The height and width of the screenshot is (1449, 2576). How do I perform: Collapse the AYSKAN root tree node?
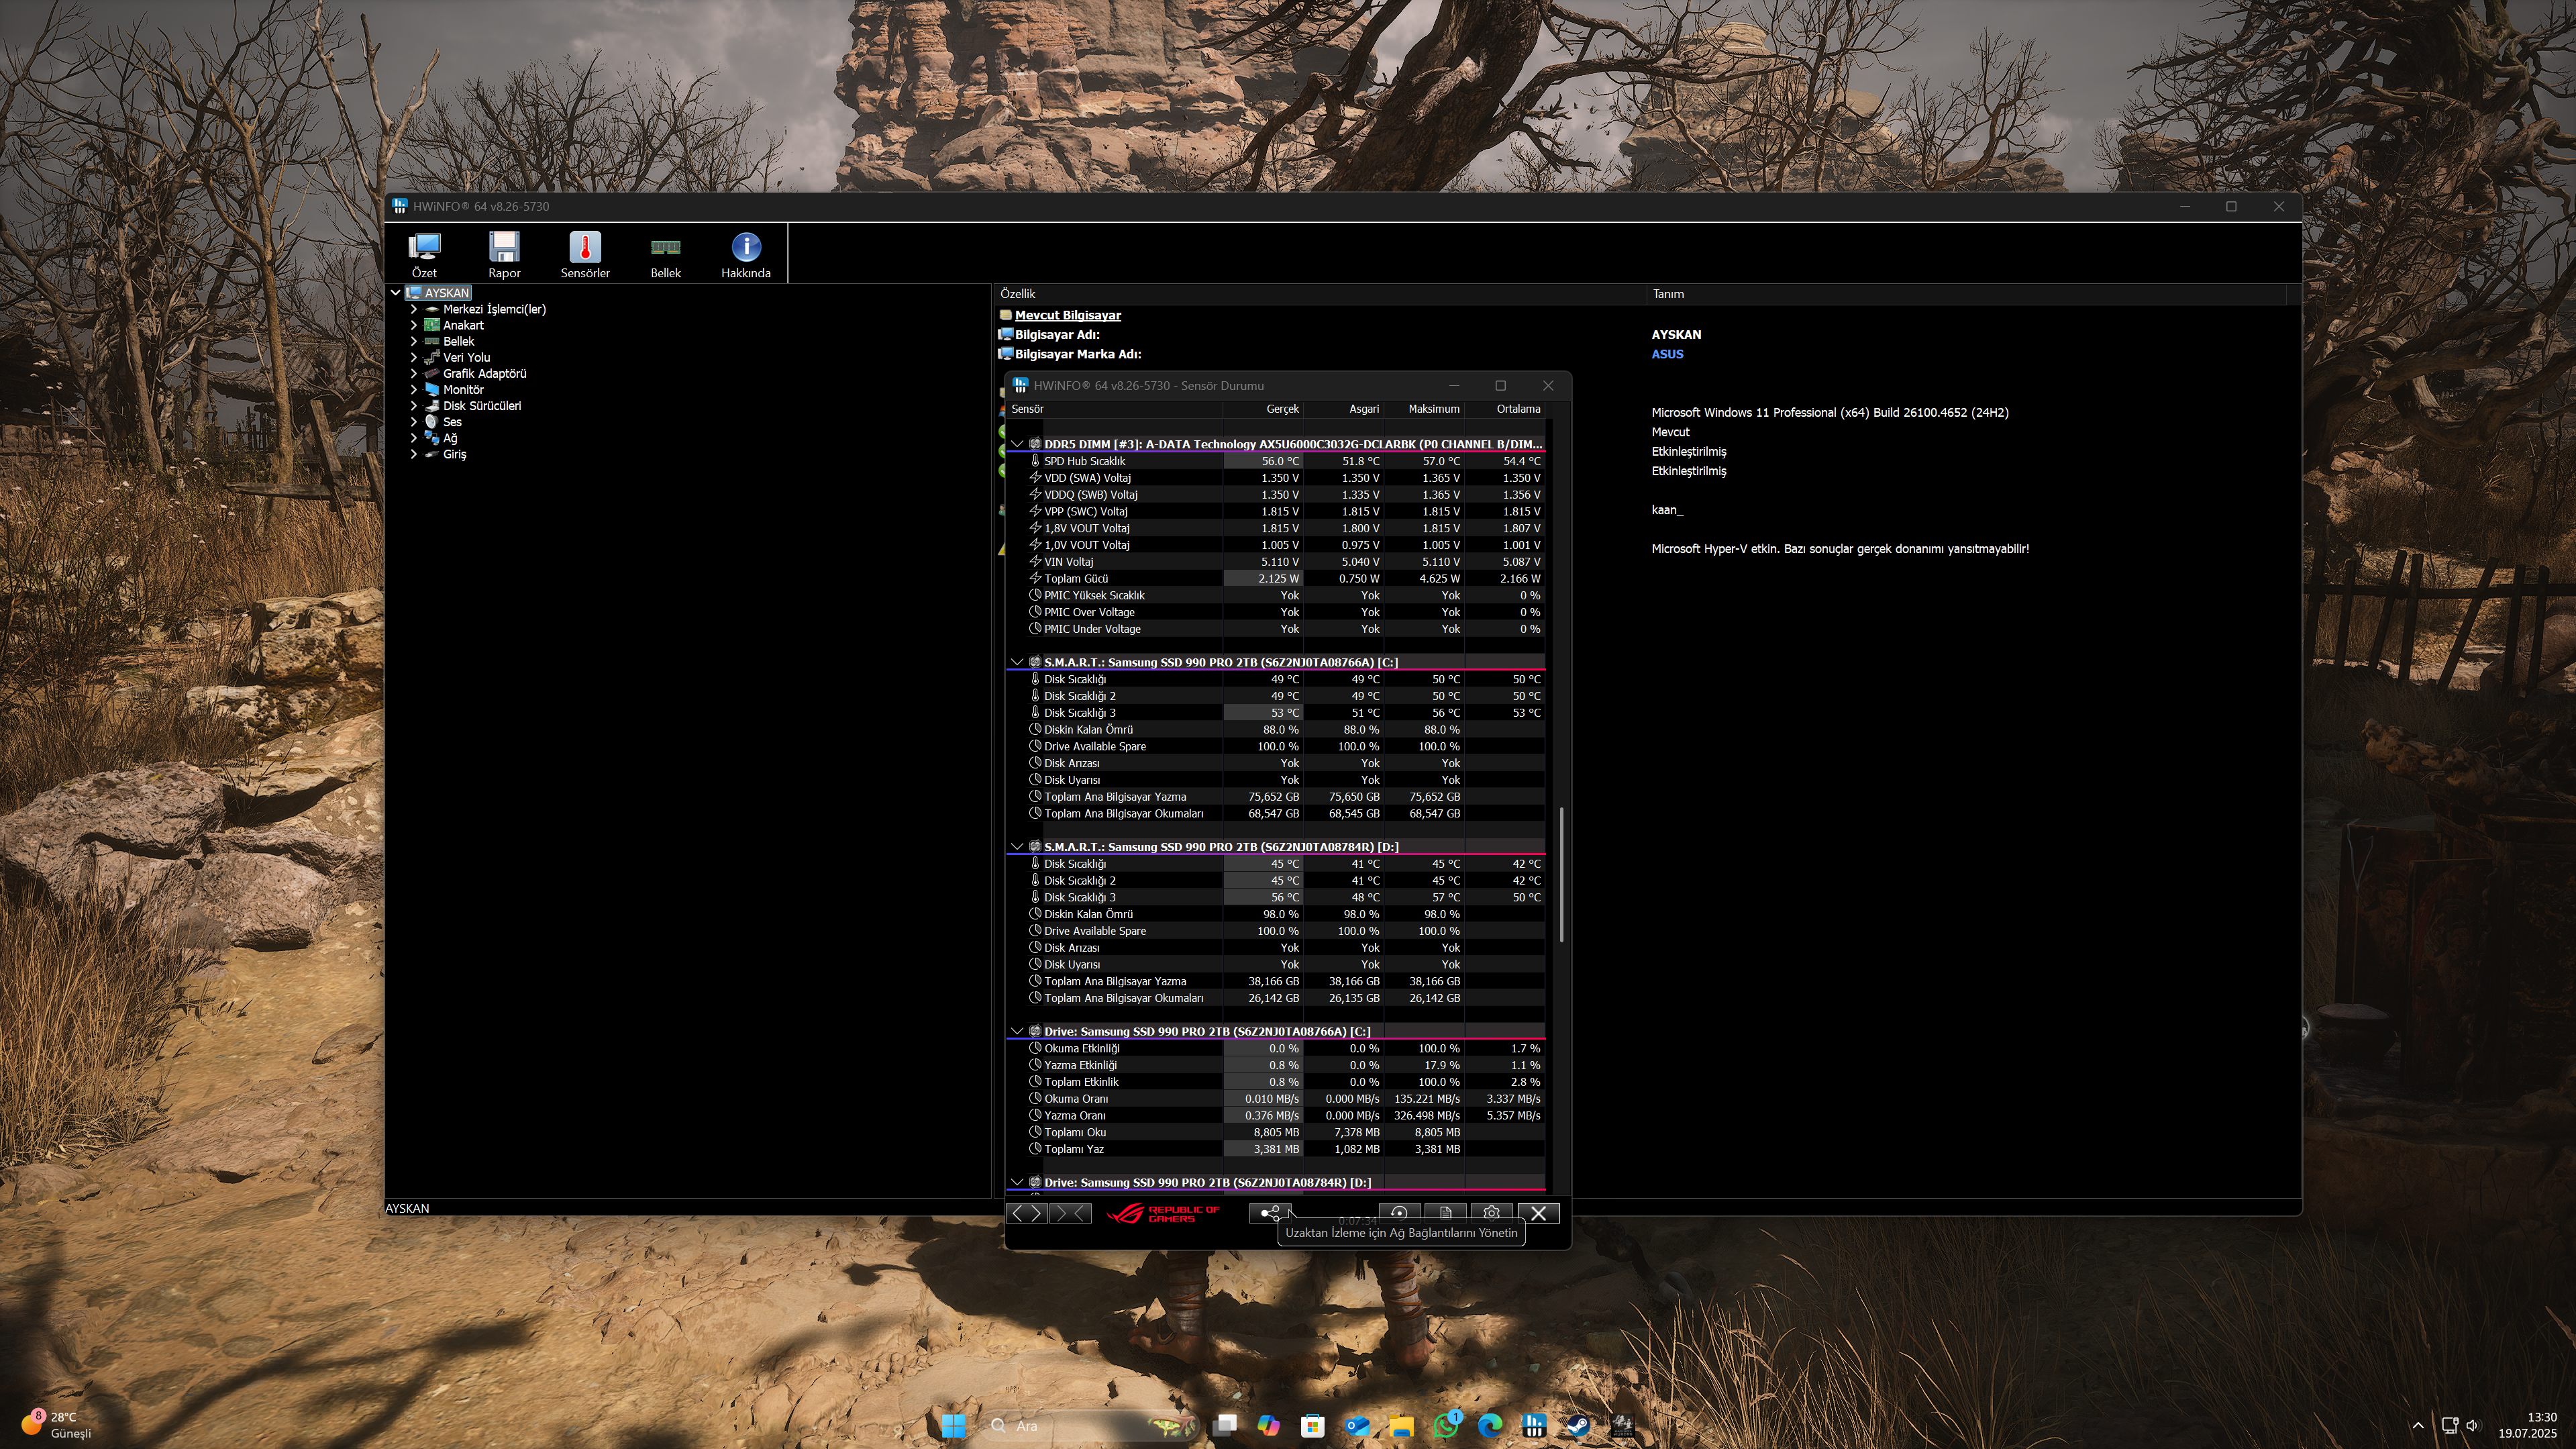(x=395, y=293)
